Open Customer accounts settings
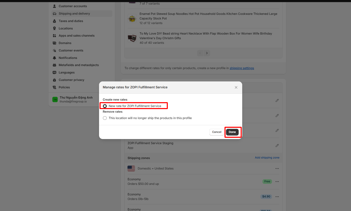This screenshot has width=351, height=211. click(73, 6)
